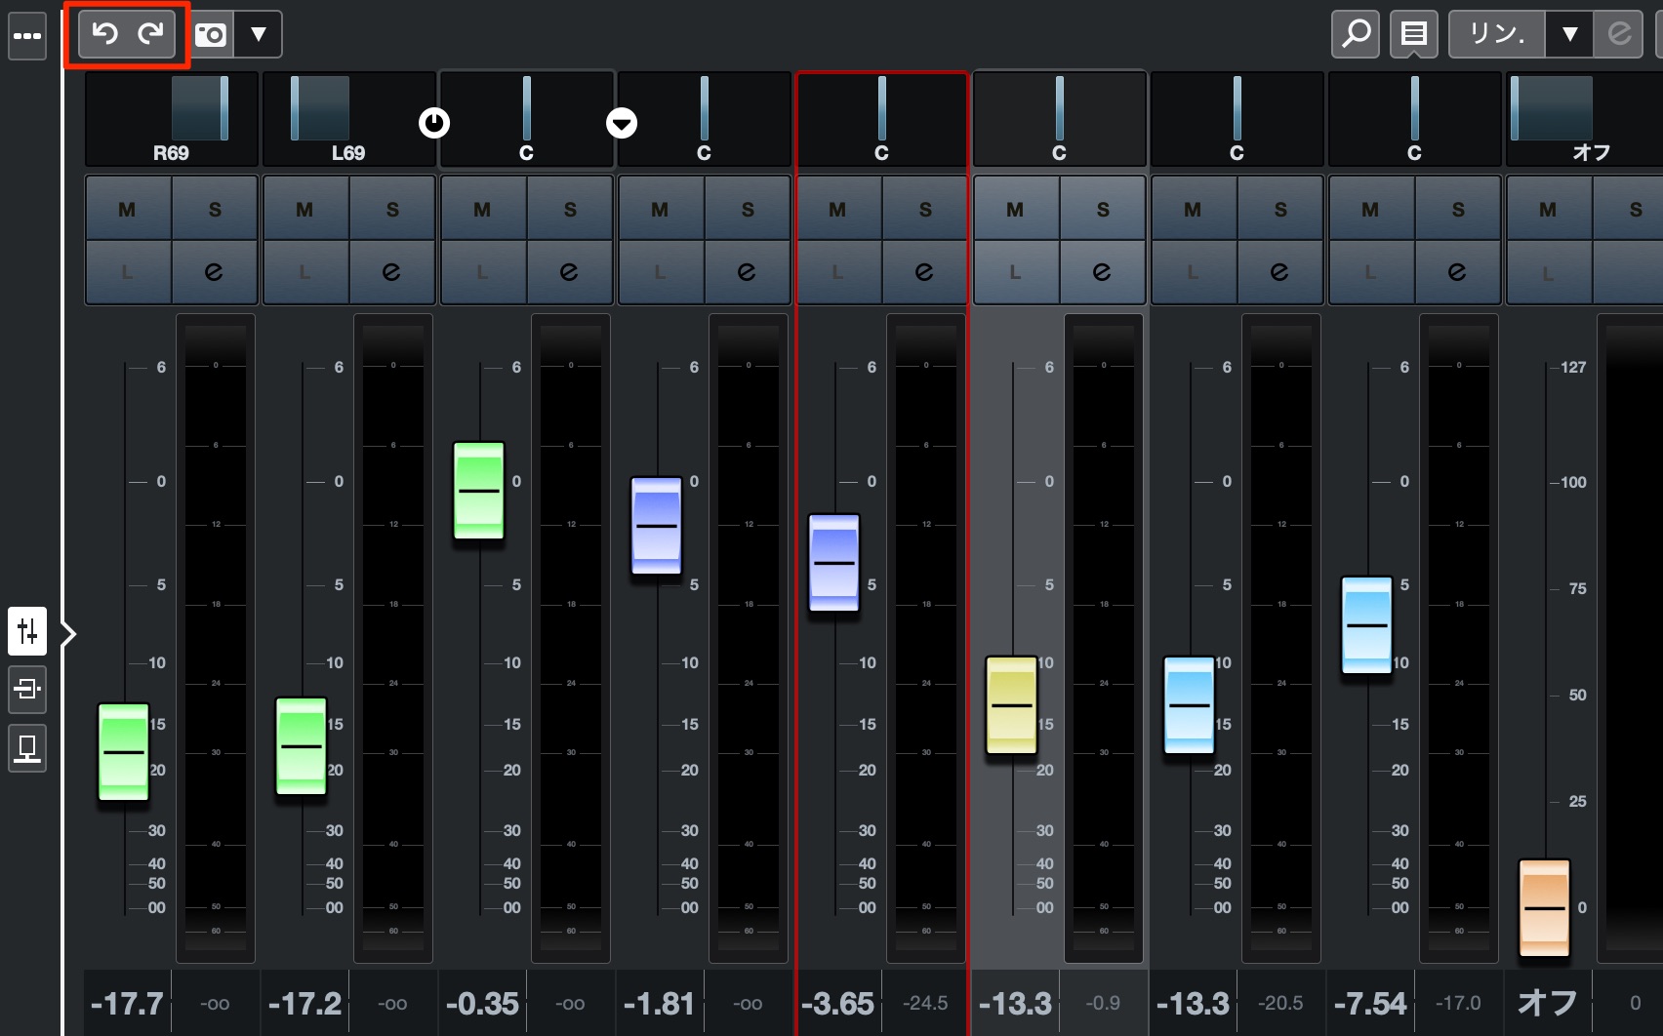Reset the -24.5 peak meter value
Screen dimensions: 1663x1036
pos(925,1003)
